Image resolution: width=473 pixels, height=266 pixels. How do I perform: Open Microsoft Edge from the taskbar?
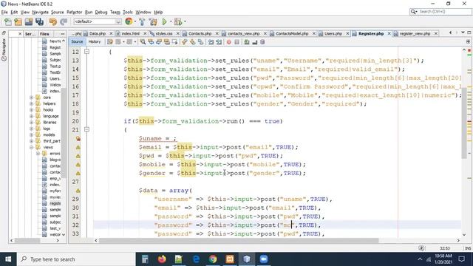point(196,259)
